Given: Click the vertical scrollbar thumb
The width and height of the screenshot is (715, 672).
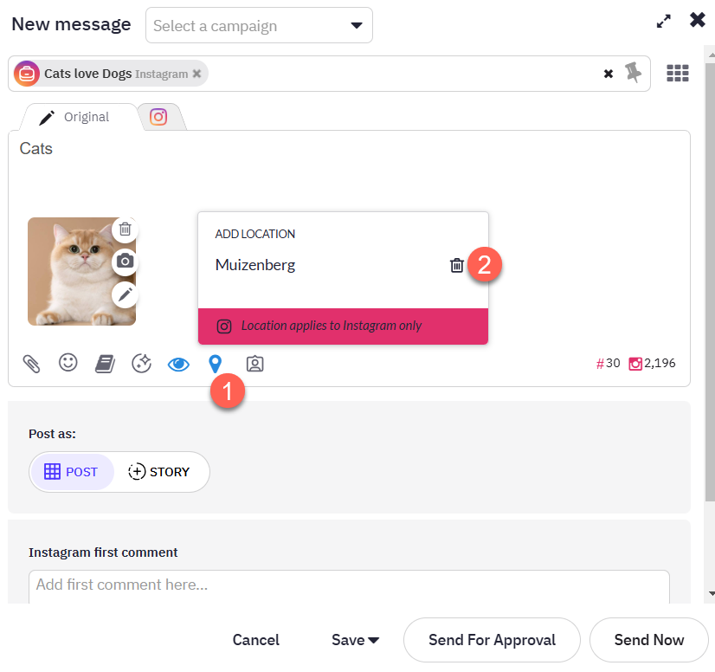Looking at the screenshot, I should pyautogui.click(x=710, y=283).
